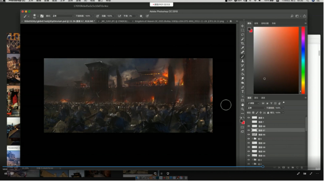This screenshot has height=181, width=324.
Task: Select the Paint Bucket tool
Action: [x=243, y=74]
